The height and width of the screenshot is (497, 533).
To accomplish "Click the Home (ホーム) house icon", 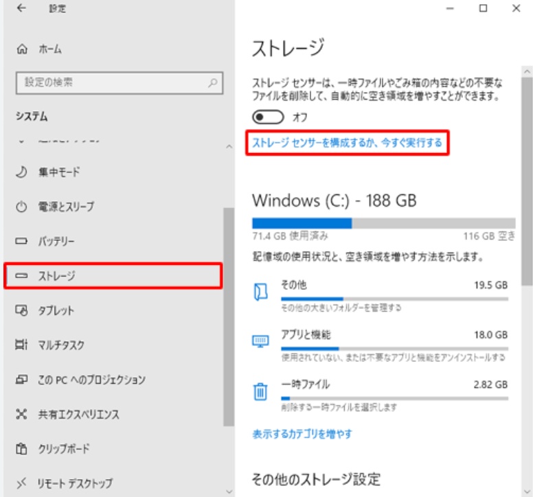I will tap(22, 49).
